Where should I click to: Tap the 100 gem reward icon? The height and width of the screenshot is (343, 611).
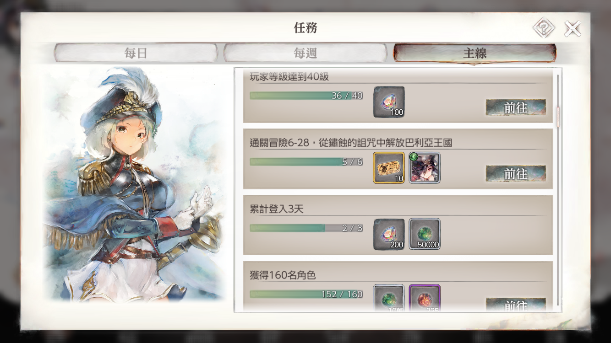pos(389,102)
